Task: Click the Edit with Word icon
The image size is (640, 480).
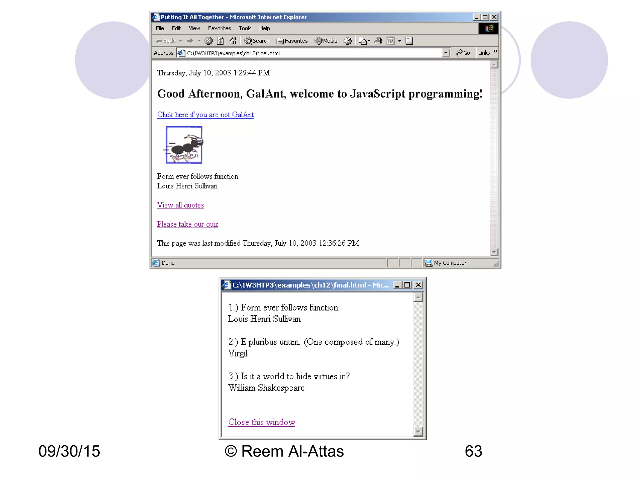Action: (x=390, y=41)
